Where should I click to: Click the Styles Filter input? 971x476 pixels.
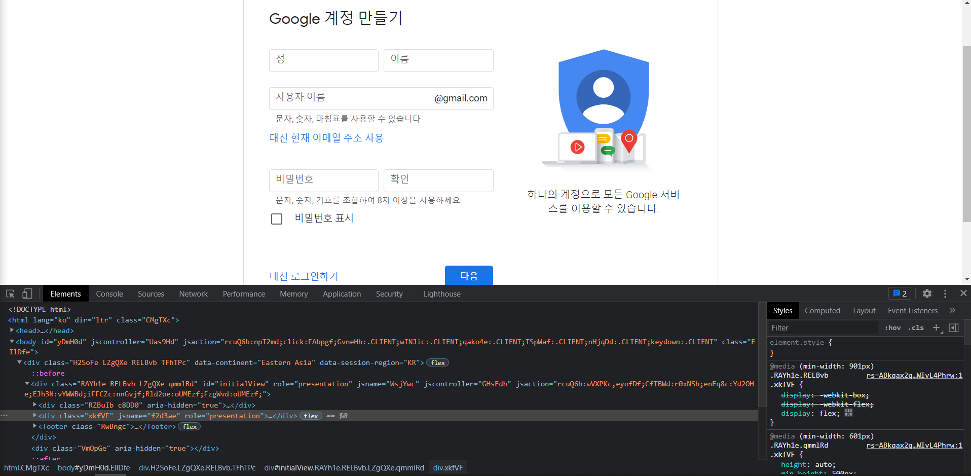[x=824, y=328]
